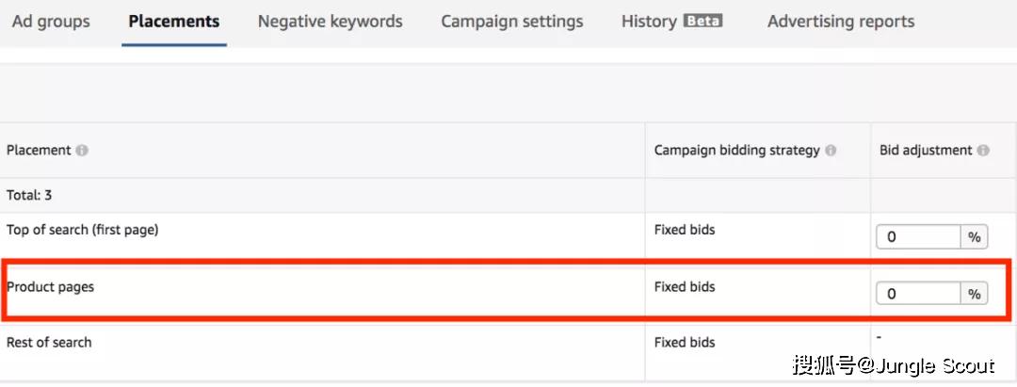Screen dimensions: 1017x387
Task: Click the info icon next to Bid adjustment
Action: (x=983, y=151)
